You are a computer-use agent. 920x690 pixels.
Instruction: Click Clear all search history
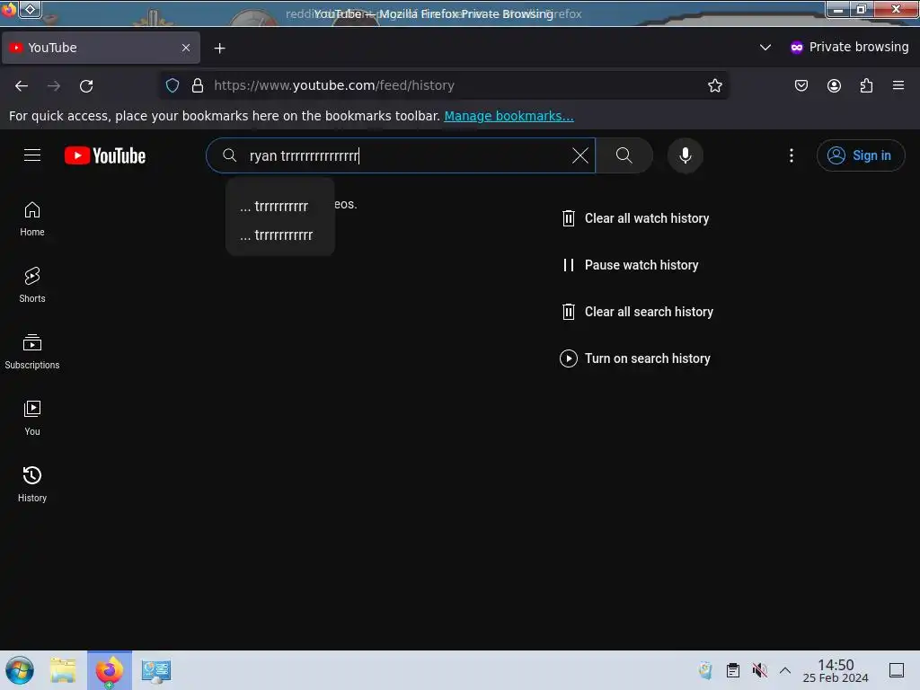(x=637, y=312)
